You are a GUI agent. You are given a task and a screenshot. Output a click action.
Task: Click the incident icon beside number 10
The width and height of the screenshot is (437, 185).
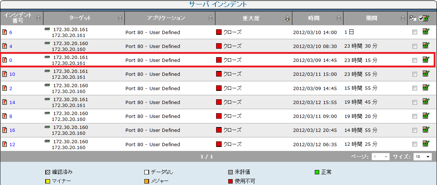pos(4,74)
